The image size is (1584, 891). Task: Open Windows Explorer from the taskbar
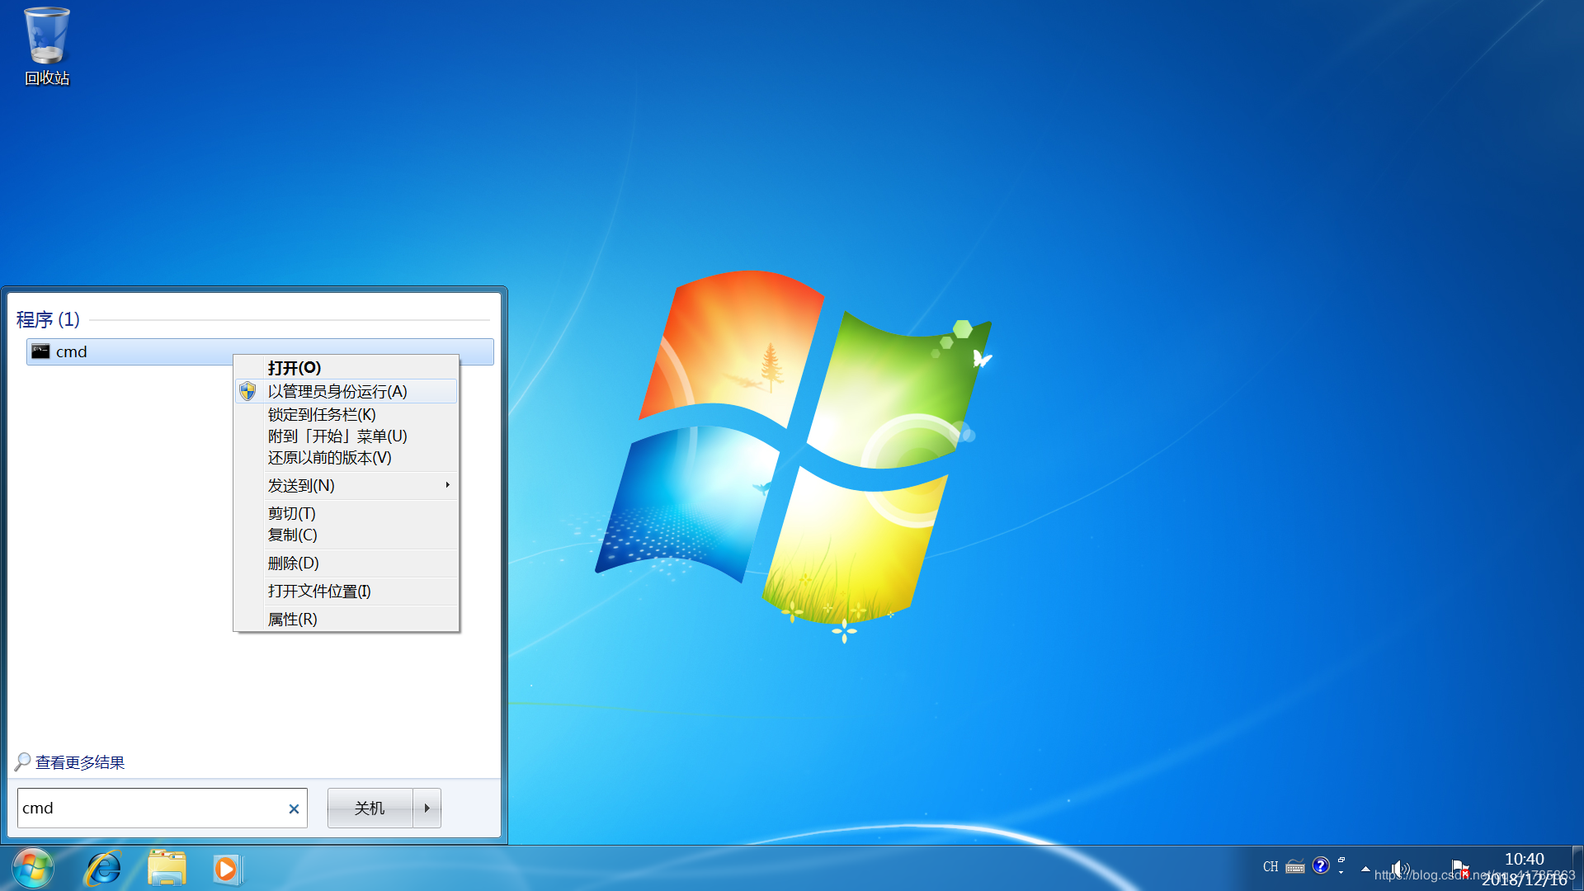165,869
